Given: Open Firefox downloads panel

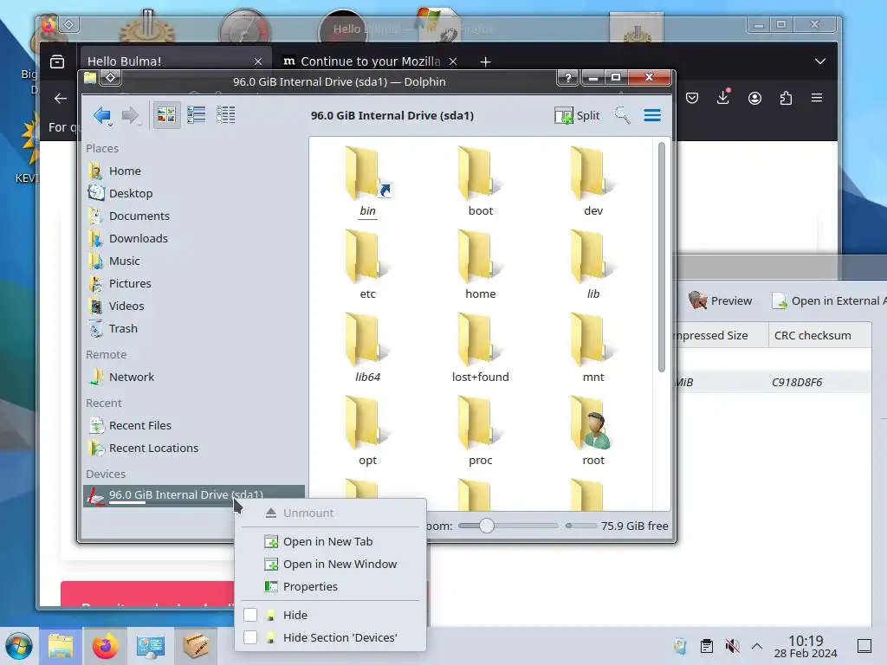Looking at the screenshot, I should [723, 98].
